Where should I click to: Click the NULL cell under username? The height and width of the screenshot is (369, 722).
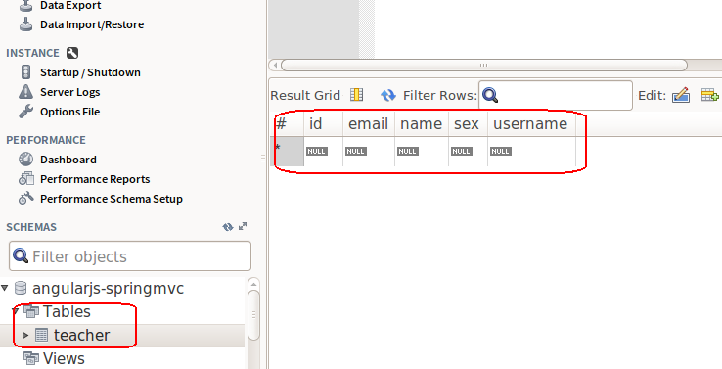click(531, 151)
